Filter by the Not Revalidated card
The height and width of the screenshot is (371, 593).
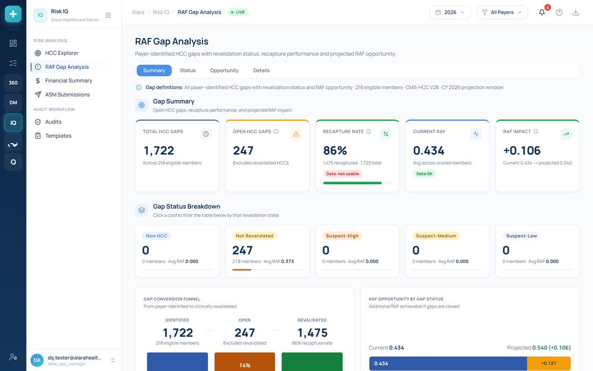[x=267, y=251]
